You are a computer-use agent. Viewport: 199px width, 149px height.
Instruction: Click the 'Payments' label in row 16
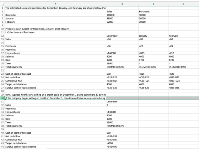point(11,50)
